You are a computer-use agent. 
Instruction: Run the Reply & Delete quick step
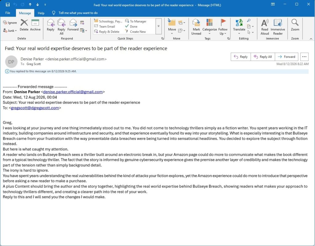(107, 32)
